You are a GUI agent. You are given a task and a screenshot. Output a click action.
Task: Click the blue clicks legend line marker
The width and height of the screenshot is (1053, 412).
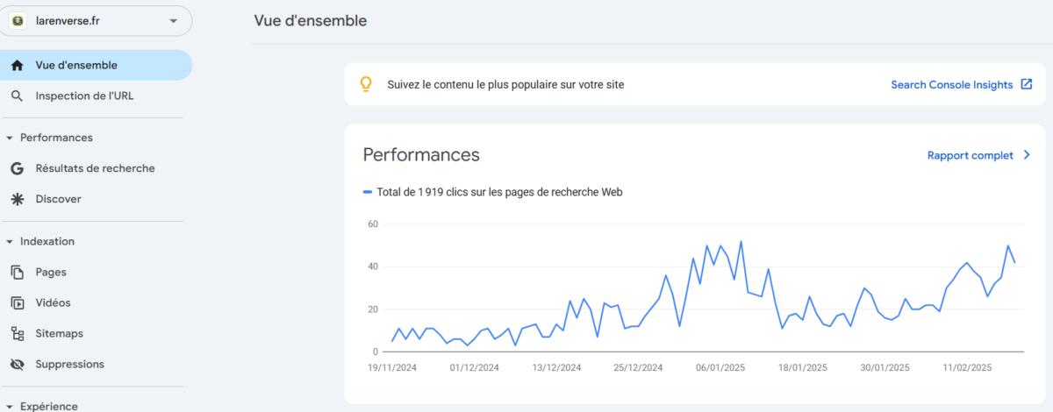[368, 192]
